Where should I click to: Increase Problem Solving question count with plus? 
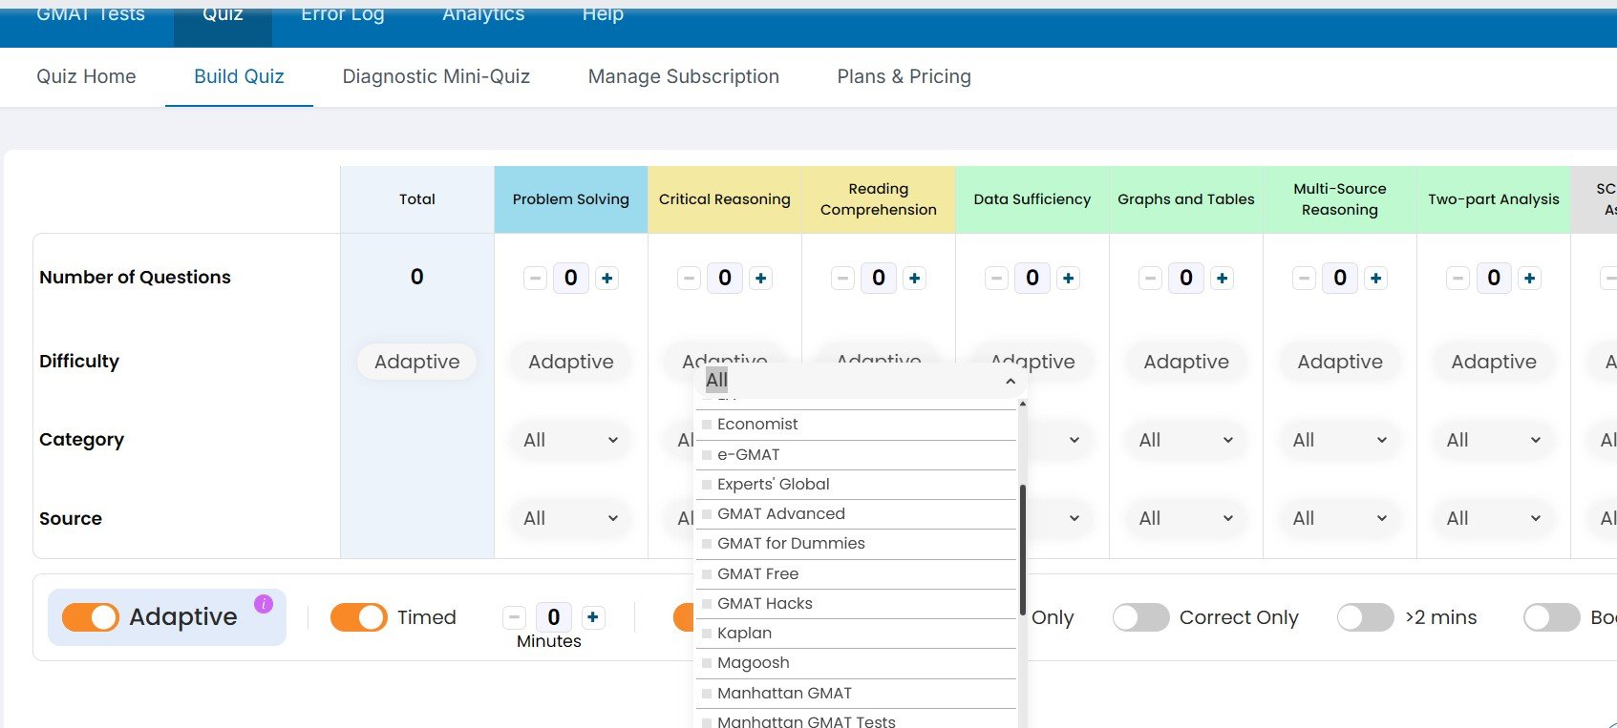606,279
